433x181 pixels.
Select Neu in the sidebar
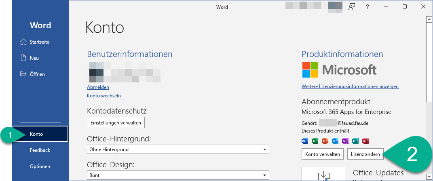click(34, 58)
